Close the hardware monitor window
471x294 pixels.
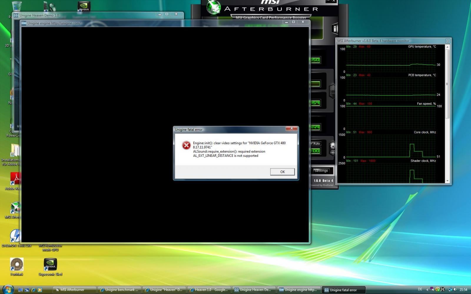[x=448, y=41]
